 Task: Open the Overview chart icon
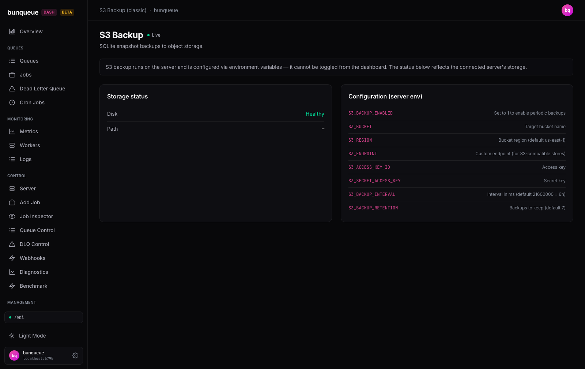12,31
